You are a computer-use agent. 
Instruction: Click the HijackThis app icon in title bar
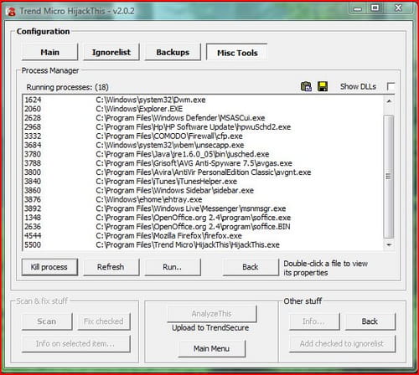(x=11, y=12)
